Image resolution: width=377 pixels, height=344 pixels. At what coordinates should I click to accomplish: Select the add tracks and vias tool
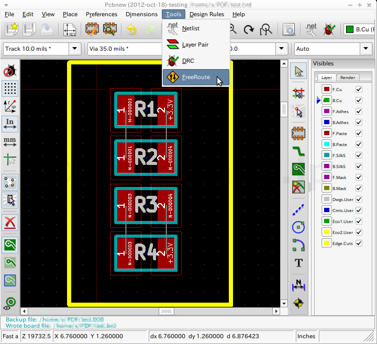pos(298,151)
